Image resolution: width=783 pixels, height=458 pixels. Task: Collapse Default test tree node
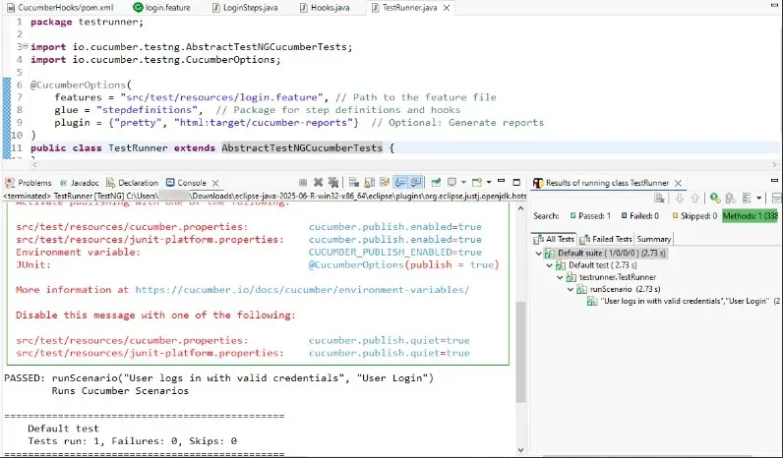[549, 265]
